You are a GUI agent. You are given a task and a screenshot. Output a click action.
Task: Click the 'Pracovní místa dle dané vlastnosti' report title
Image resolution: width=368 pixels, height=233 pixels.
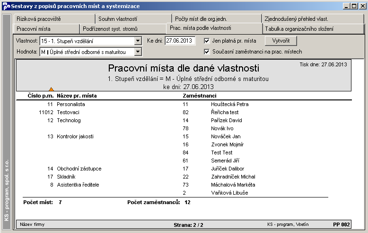(x=184, y=68)
